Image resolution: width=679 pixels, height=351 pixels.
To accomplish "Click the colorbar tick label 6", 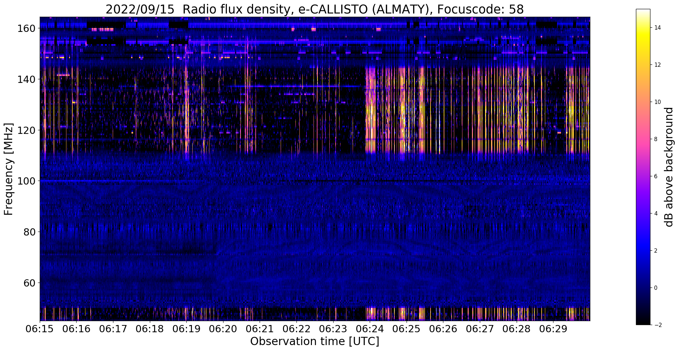I will (x=656, y=176).
